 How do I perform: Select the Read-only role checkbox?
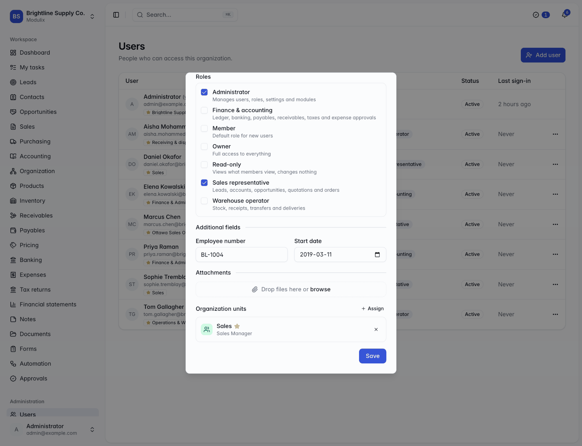click(204, 165)
